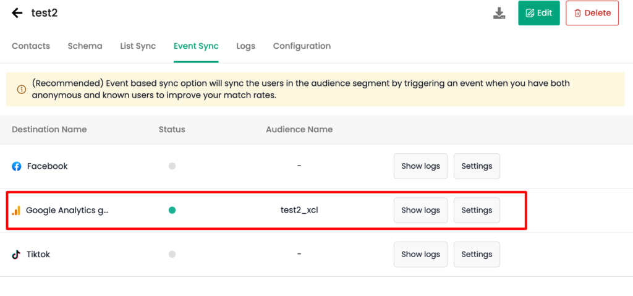Click the Audience Name column header

pyautogui.click(x=299, y=130)
